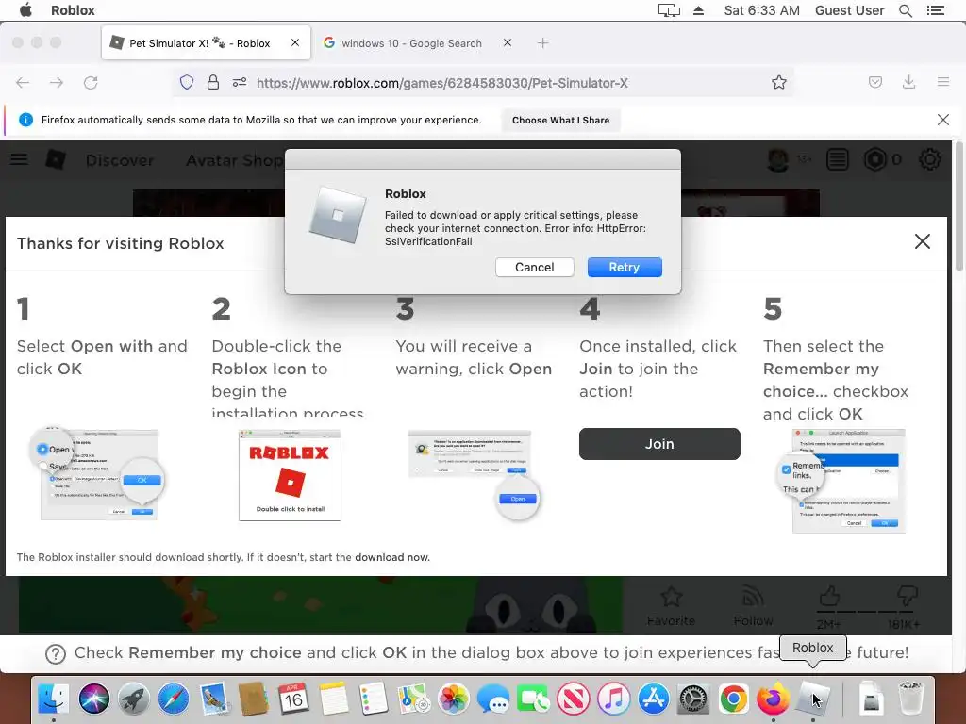This screenshot has width=966, height=724.
Task: Click the screen mirroring display icon
Action: 669,10
